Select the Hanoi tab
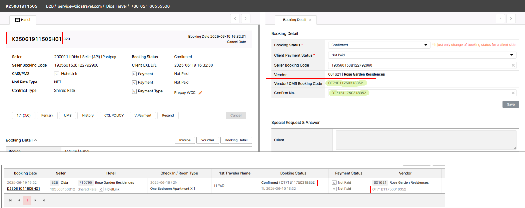 (23, 20)
